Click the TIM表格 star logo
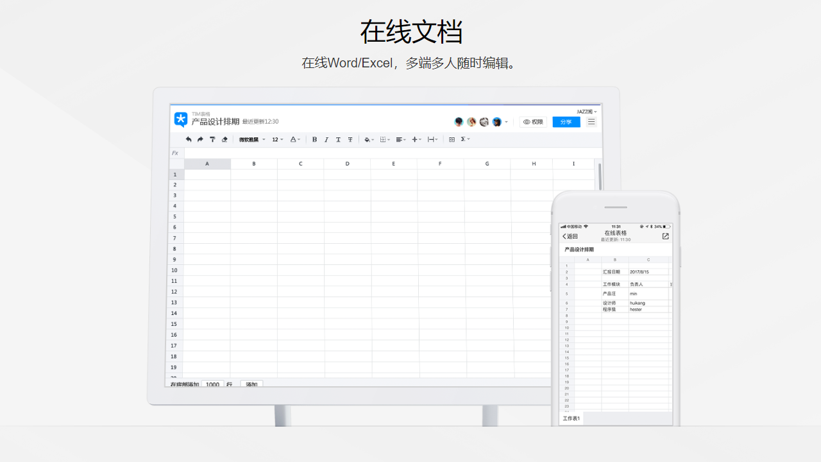The height and width of the screenshot is (462, 821). pos(182,119)
